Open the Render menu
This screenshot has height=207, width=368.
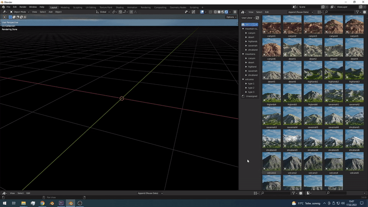click(23, 7)
